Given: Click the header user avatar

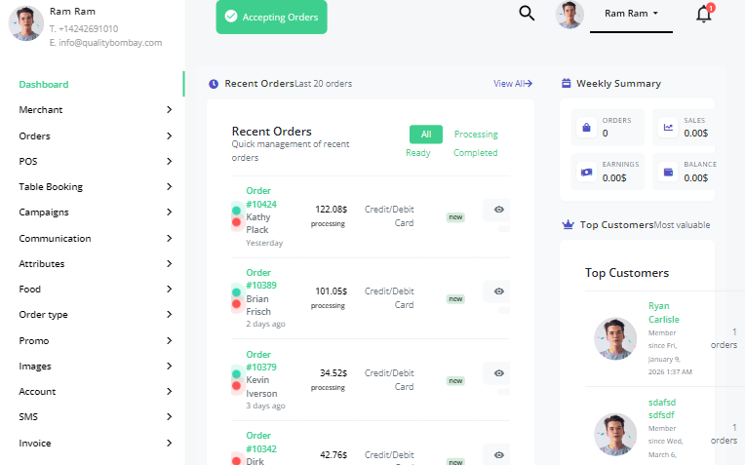Looking at the screenshot, I should (569, 15).
